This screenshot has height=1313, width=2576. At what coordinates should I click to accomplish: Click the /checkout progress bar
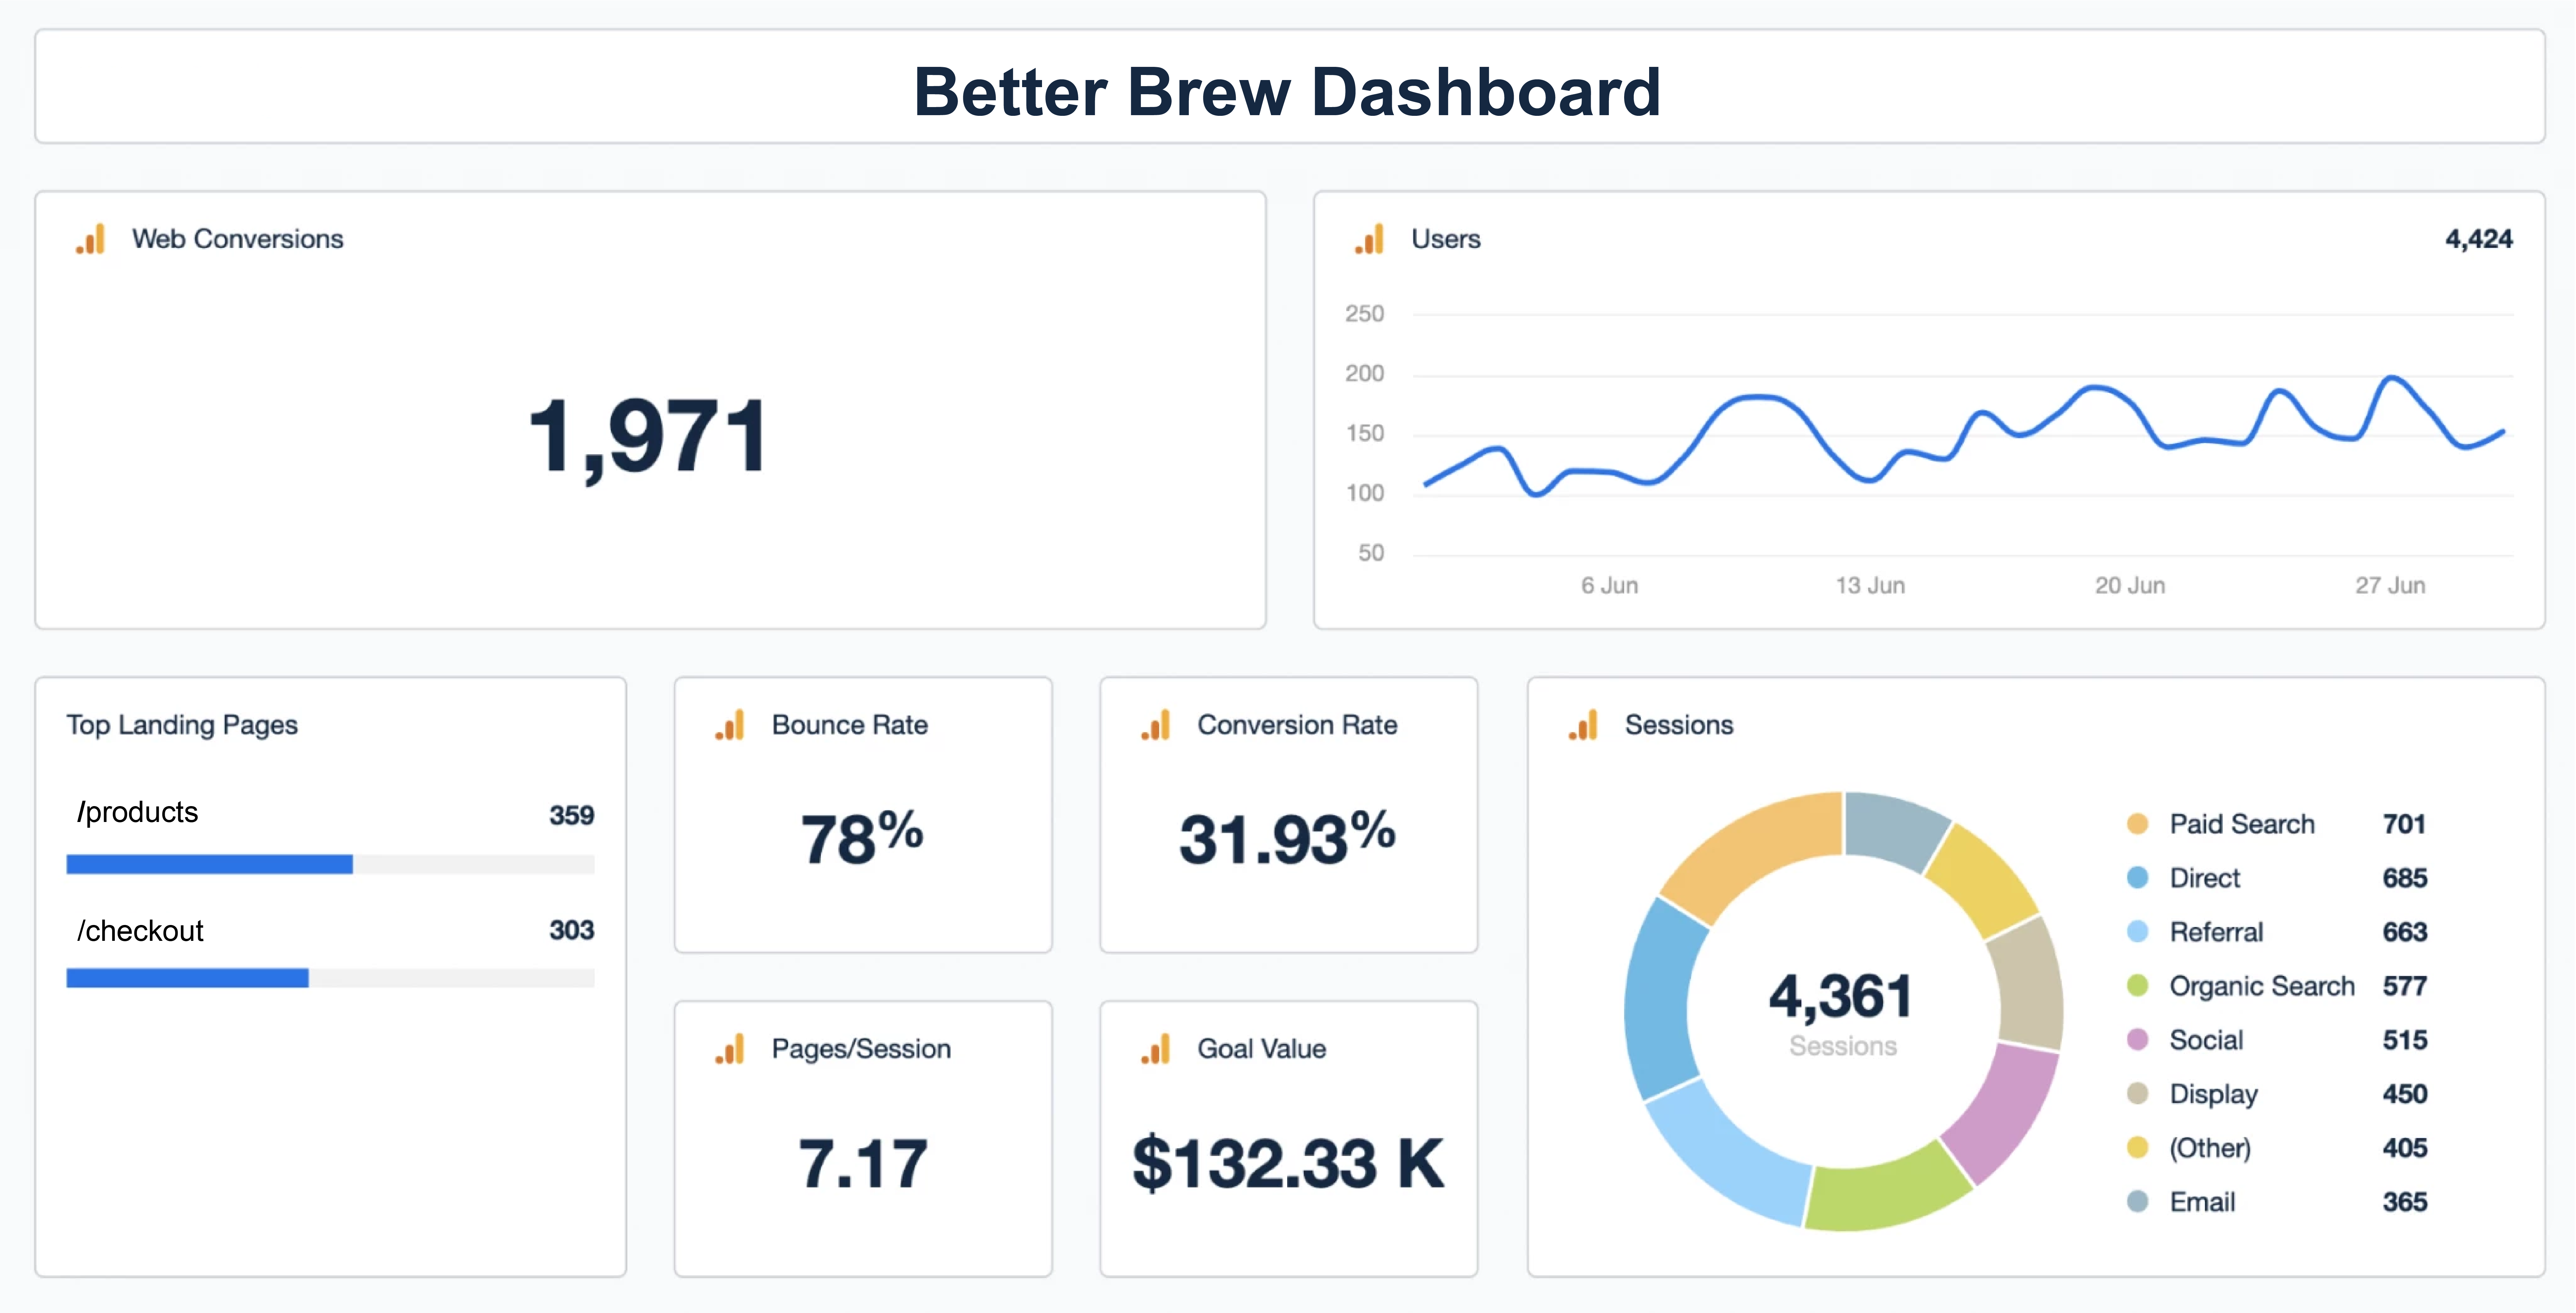[x=330, y=978]
